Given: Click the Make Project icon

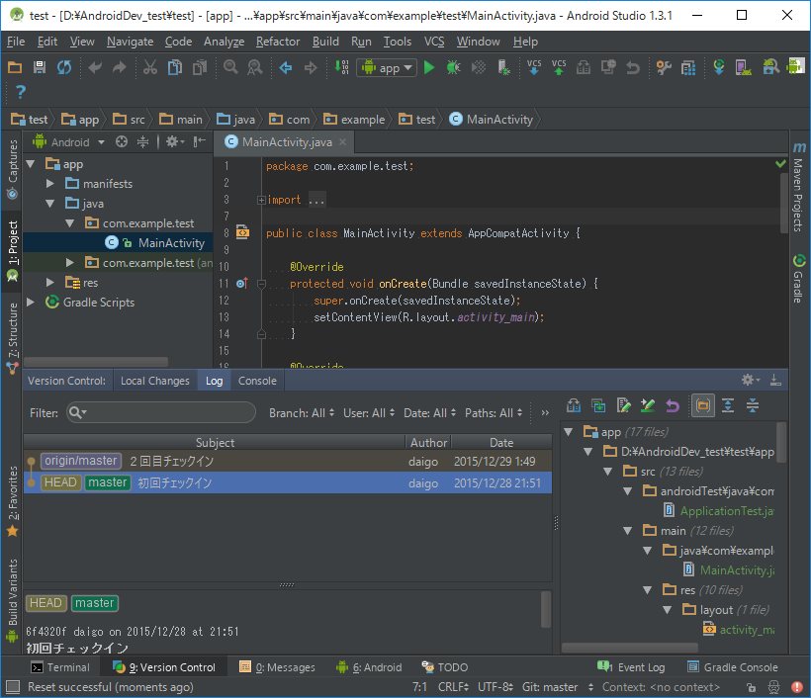Looking at the screenshot, I should (x=341, y=67).
